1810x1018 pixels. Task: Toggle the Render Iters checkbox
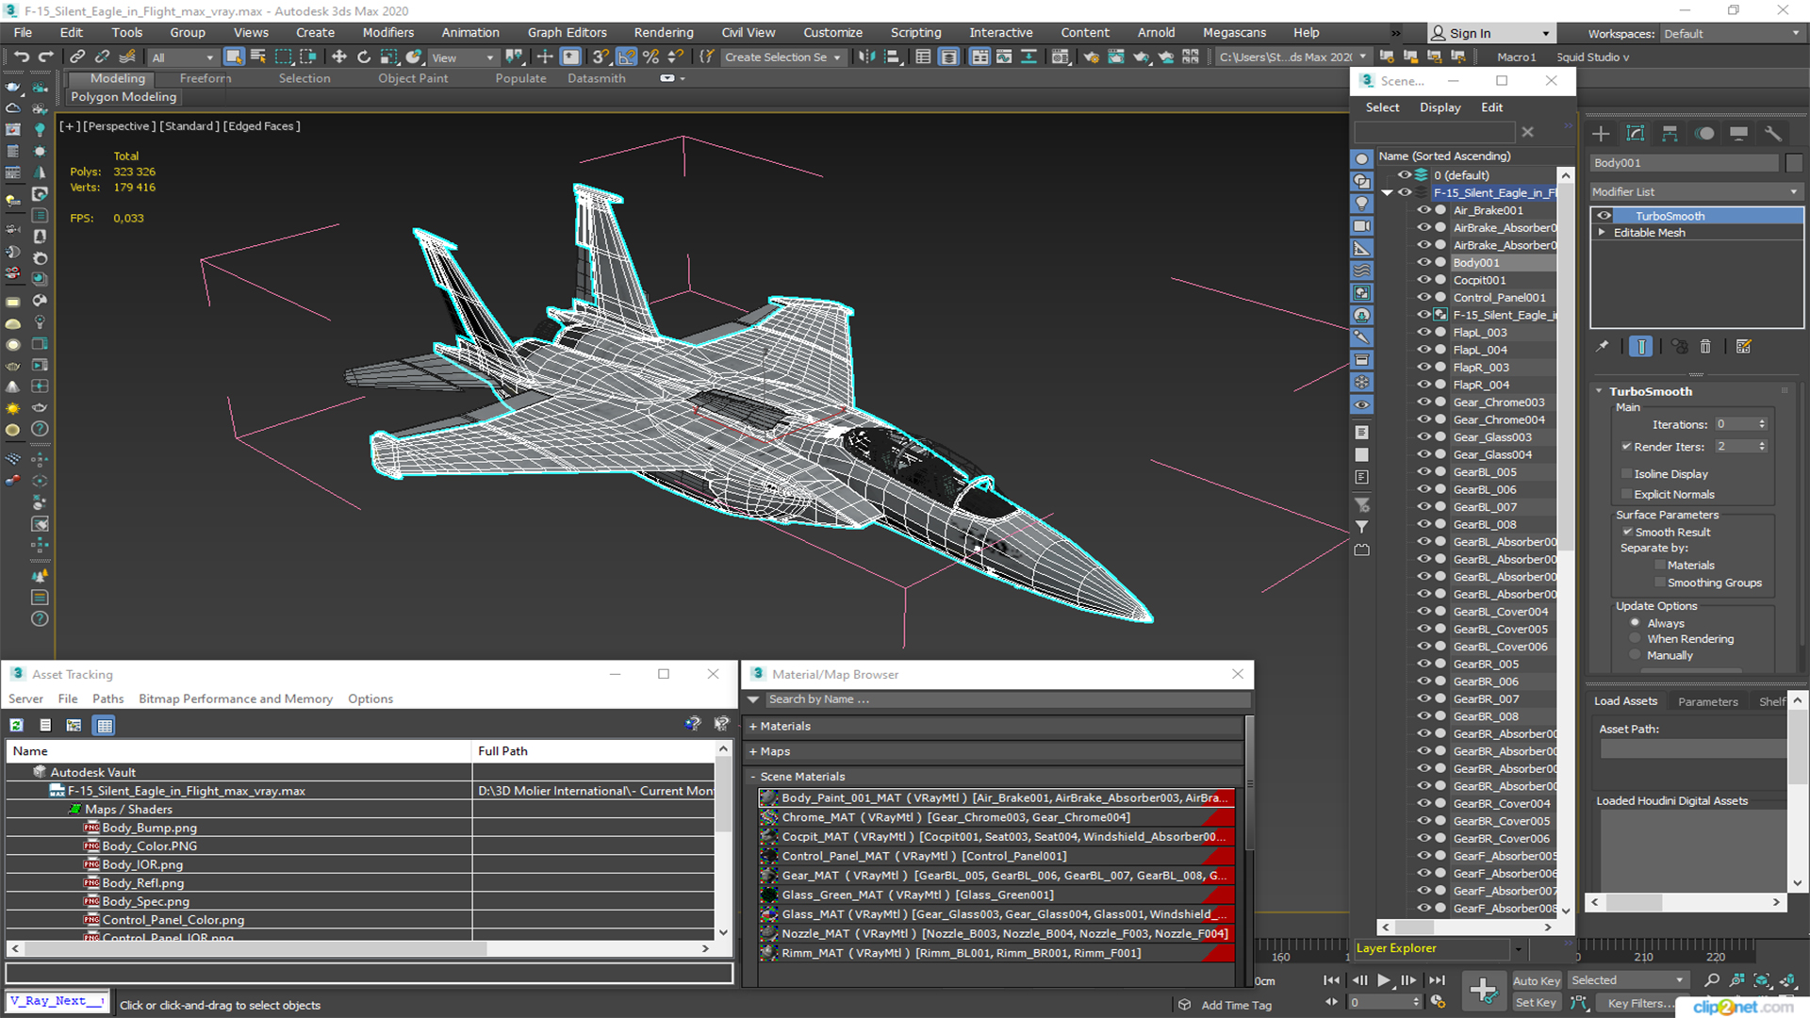(1626, 447)
